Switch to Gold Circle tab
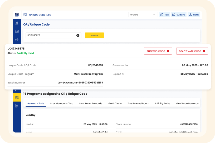The image size is (215, 143). pos(115,104)
